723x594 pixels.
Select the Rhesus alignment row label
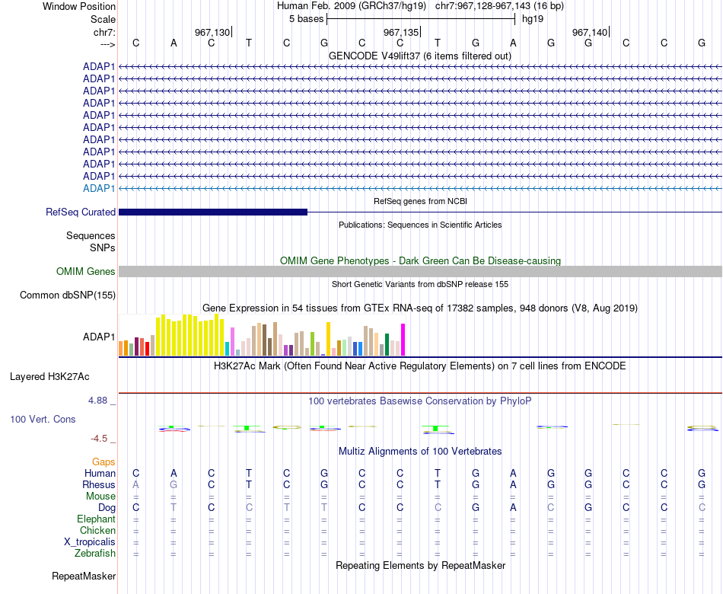[99, 484]
